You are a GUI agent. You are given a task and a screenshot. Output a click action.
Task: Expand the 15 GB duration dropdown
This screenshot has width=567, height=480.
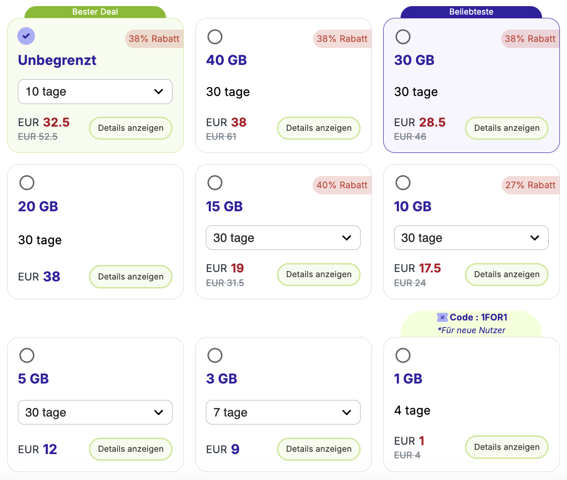tap(283, 238)
